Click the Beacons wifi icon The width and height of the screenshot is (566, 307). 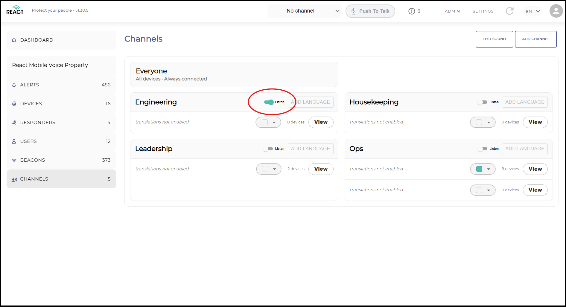tap(14, 160)
